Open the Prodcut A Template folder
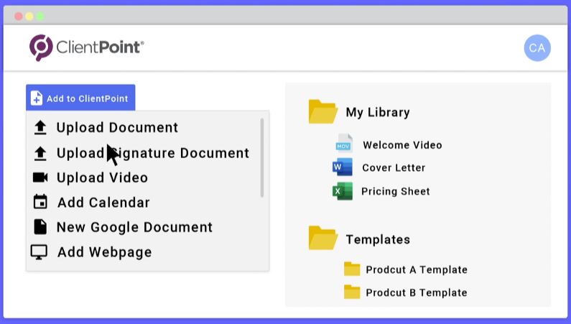571x324 pixels. pos(352,269)
